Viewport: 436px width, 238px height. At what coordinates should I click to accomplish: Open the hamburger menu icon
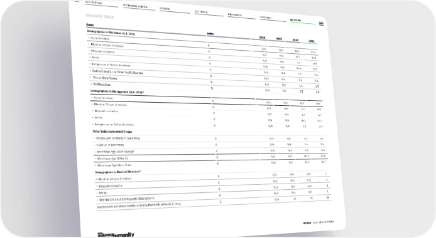click(x=321, y=24)
